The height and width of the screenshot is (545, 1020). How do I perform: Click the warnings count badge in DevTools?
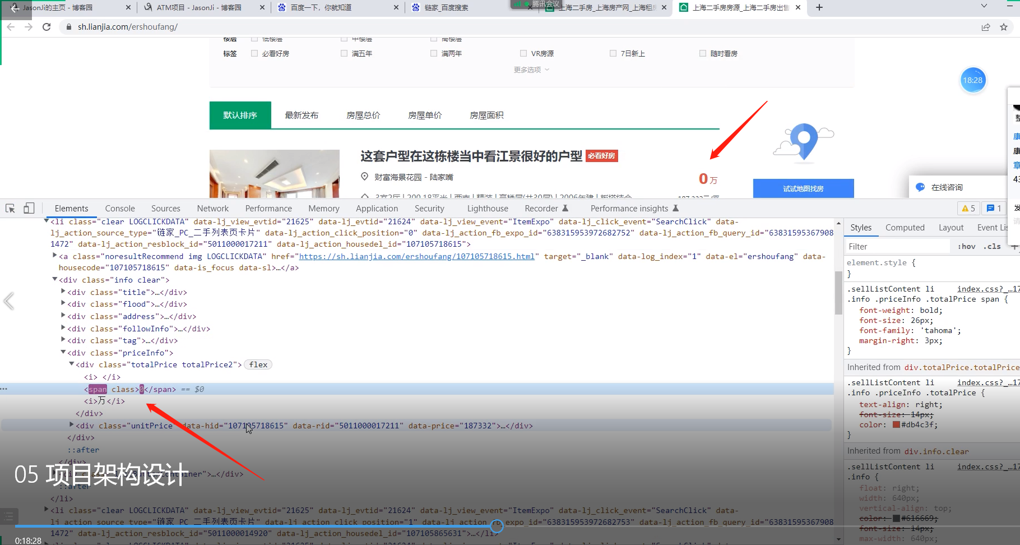pyautogui.click(x=968, y=209)
